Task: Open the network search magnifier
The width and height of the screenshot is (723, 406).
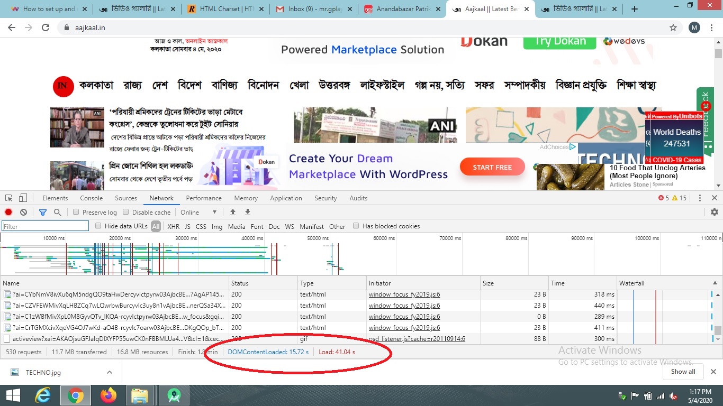Action: (57, 212)
